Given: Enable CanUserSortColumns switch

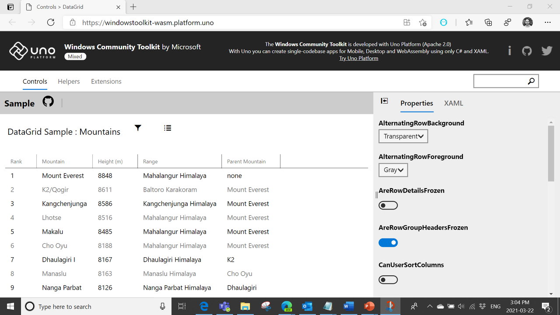Looking at the screenshot, I should point(388,280).
